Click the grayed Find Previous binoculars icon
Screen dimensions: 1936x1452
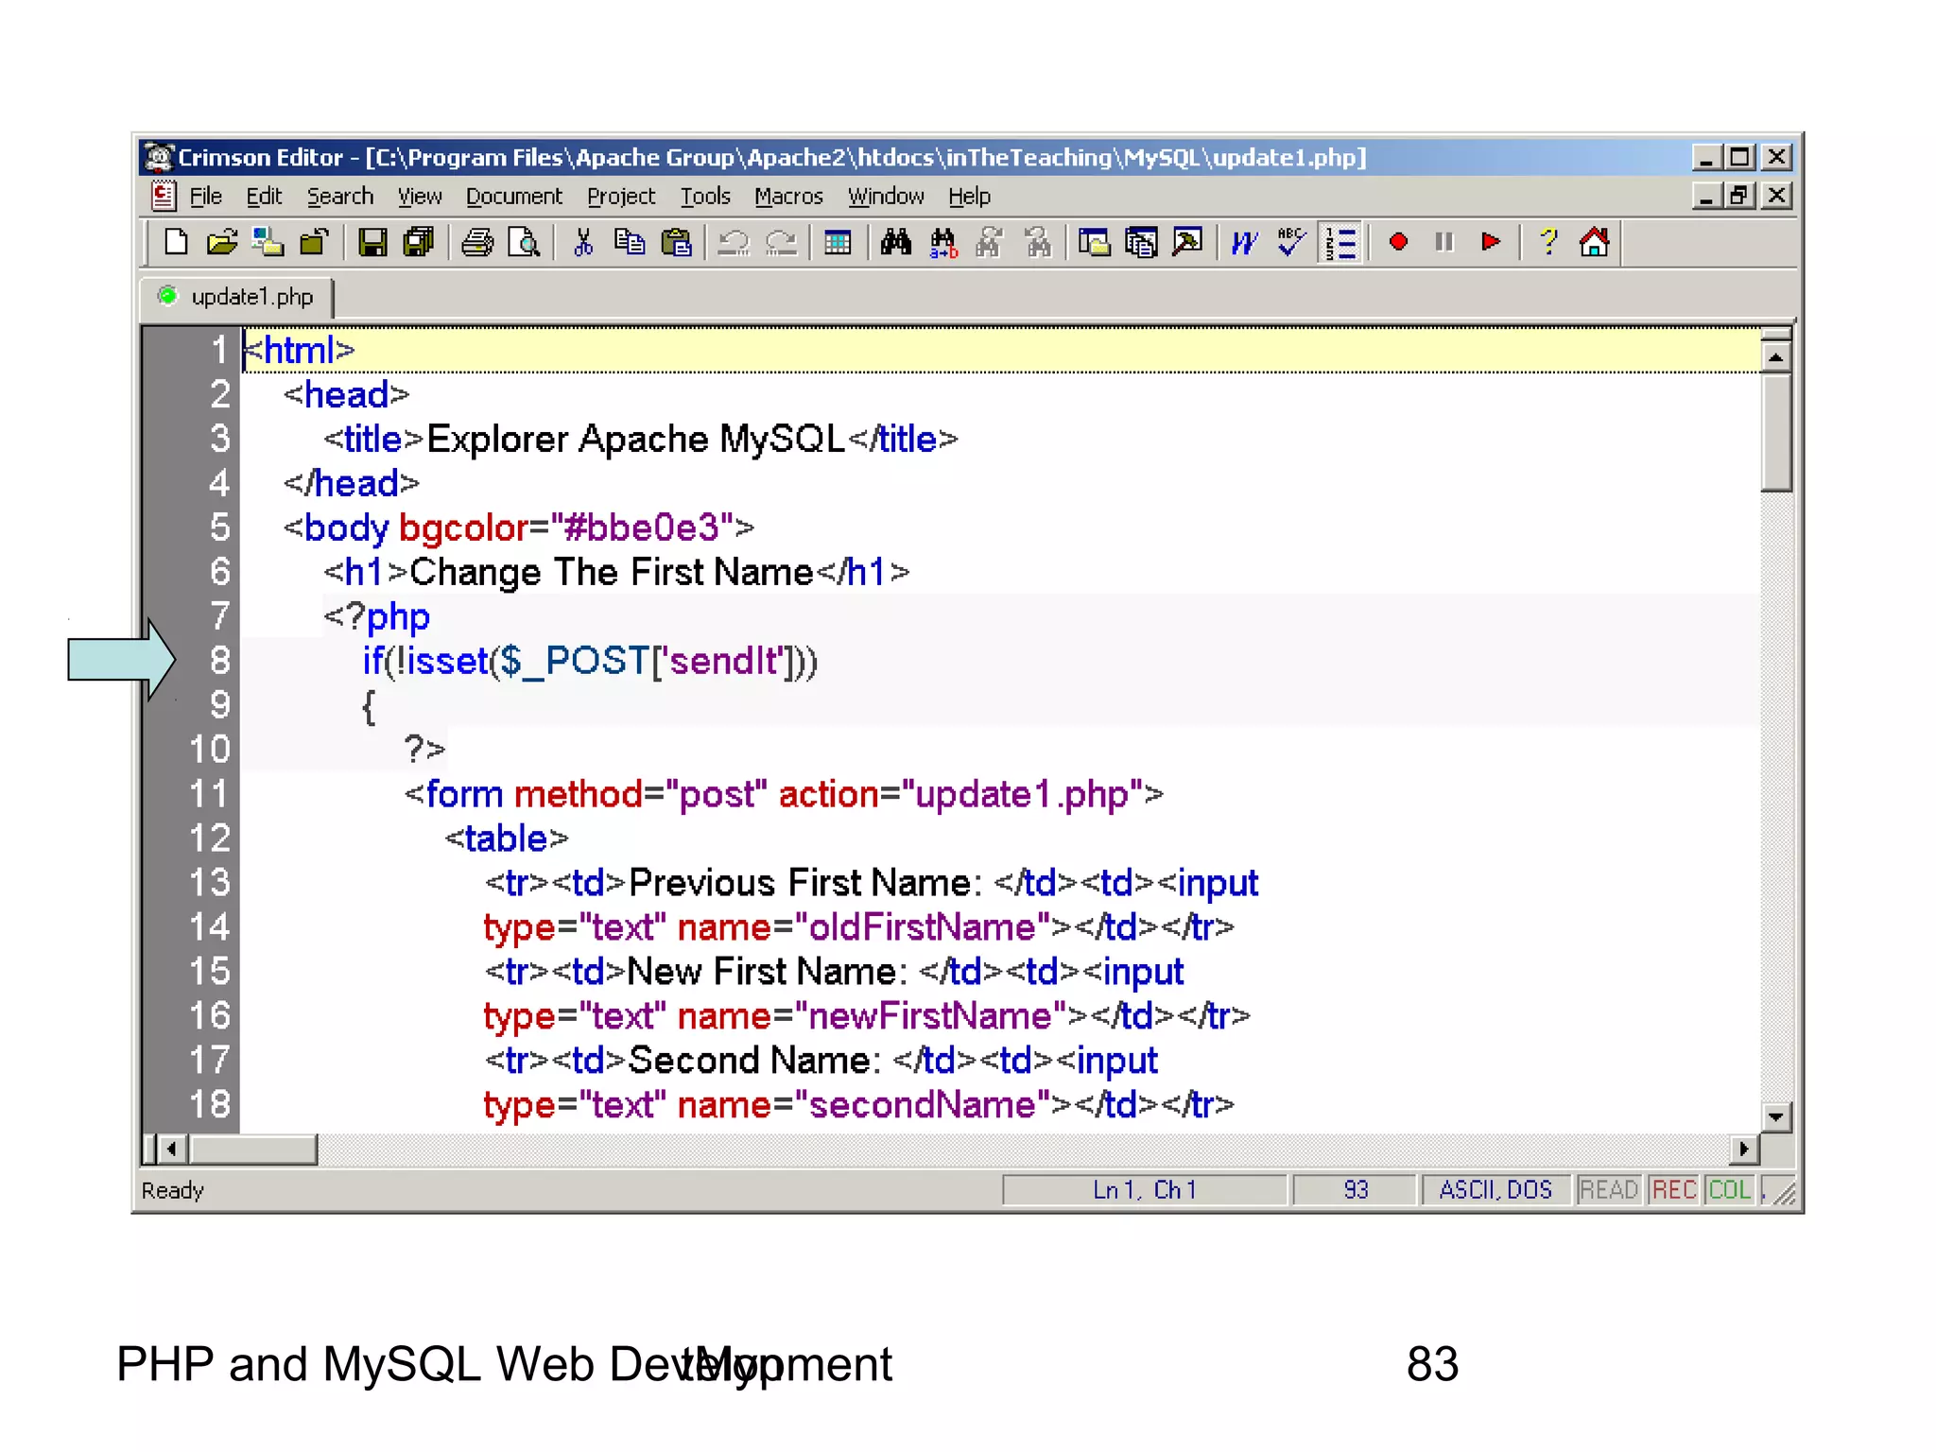1037,243
